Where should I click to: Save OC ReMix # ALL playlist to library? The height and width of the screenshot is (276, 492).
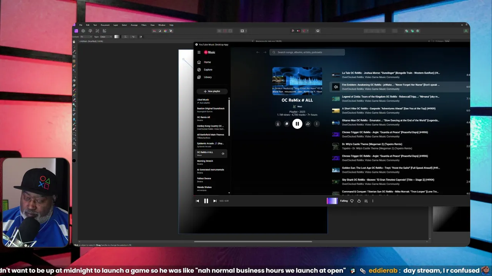click(287, 124)
